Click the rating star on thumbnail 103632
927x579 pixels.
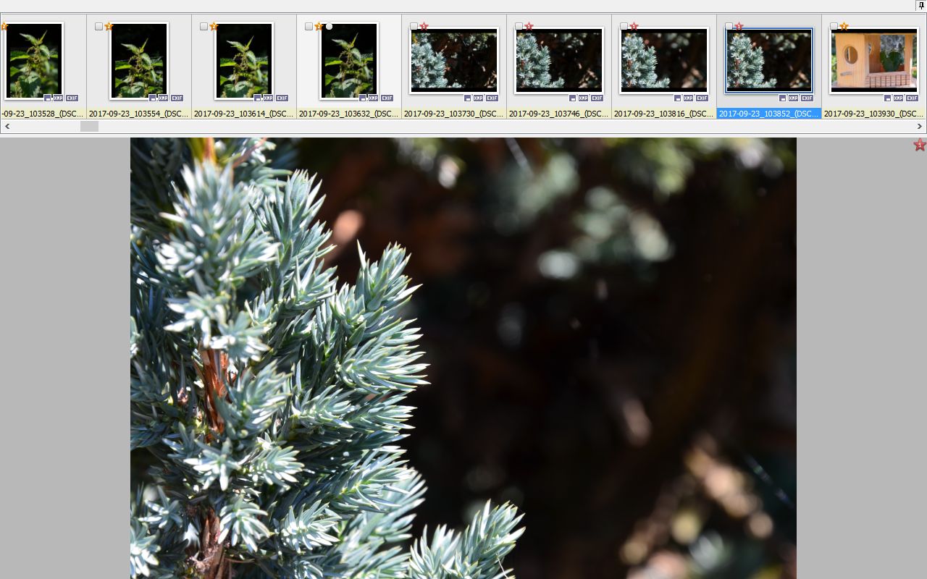(x=319, y=27)
